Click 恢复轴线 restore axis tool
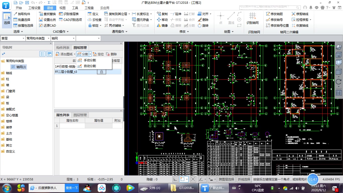The width and height of the screenshot is (343, 193). point(300,26)
